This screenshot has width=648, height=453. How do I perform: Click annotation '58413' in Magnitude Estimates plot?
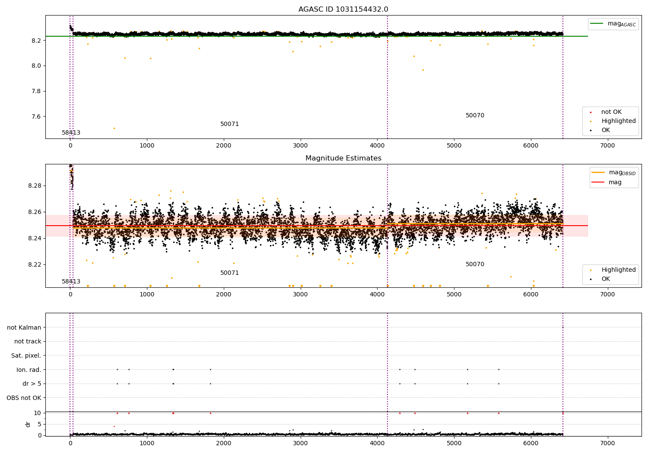tap(71, 282)
